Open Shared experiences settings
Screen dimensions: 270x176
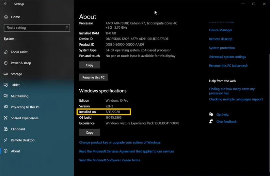24,118
